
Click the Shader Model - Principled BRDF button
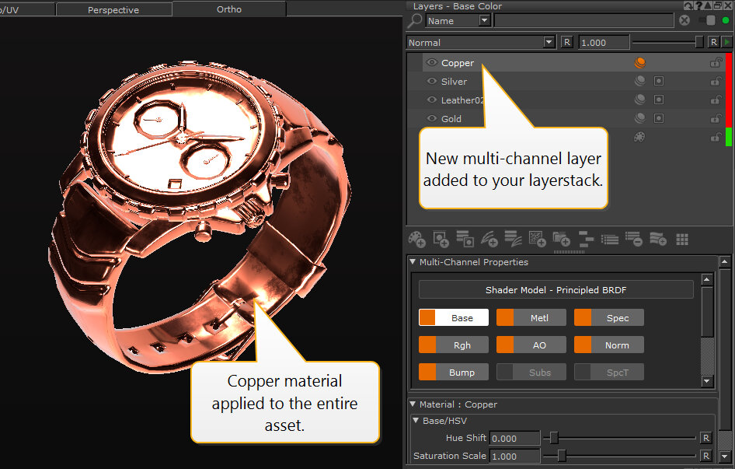556,290
